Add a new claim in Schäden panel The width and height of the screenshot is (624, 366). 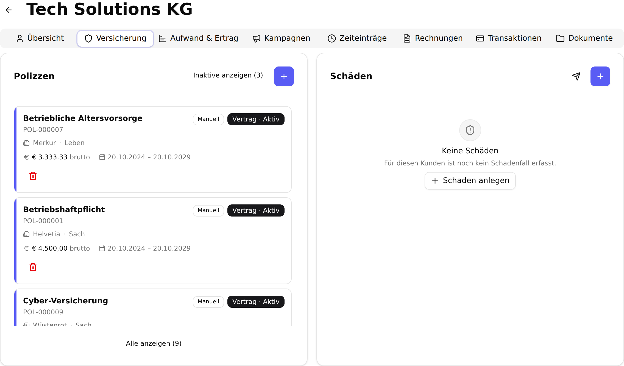600,76
